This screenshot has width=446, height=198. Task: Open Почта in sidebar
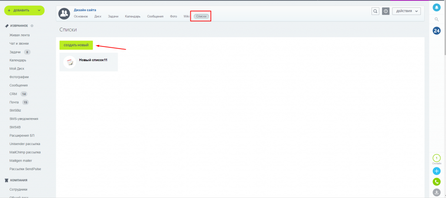(14, 102)
